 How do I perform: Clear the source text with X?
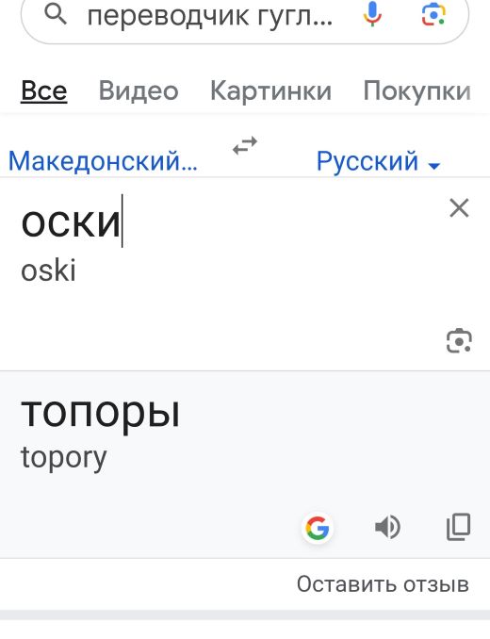460,208
